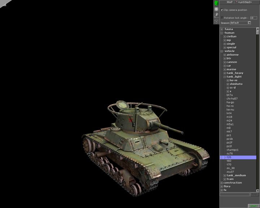Select the su76 tank entry

point(230,153)
